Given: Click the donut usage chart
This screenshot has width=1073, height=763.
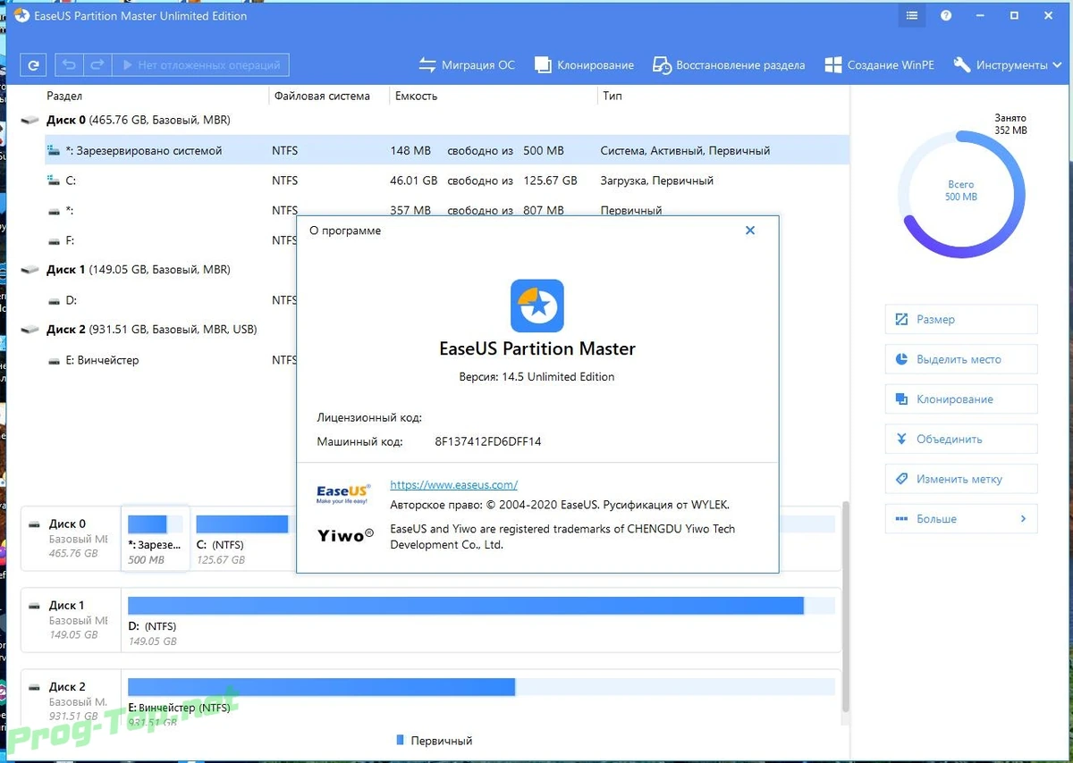Looking at the screenshot, I should tap(961, 194).
